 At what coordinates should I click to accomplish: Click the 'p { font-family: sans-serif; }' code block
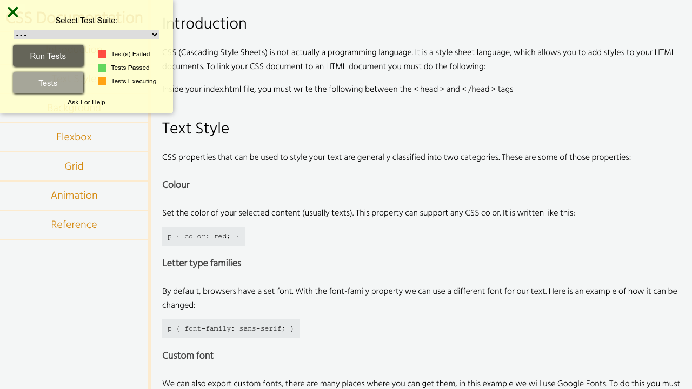click(231, 329)
